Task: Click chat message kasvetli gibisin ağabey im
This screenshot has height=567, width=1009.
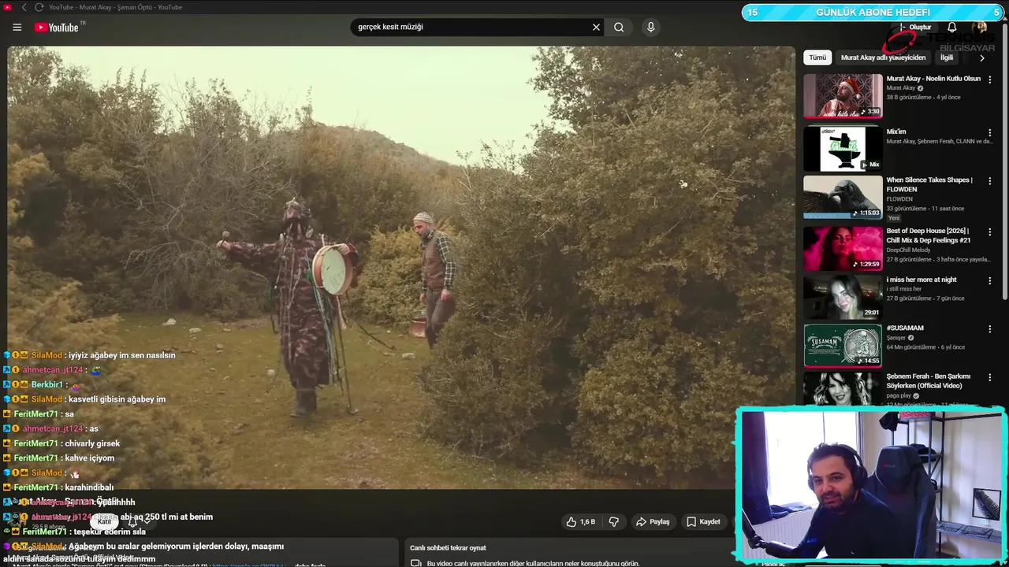Action: (x=117, y=399)
